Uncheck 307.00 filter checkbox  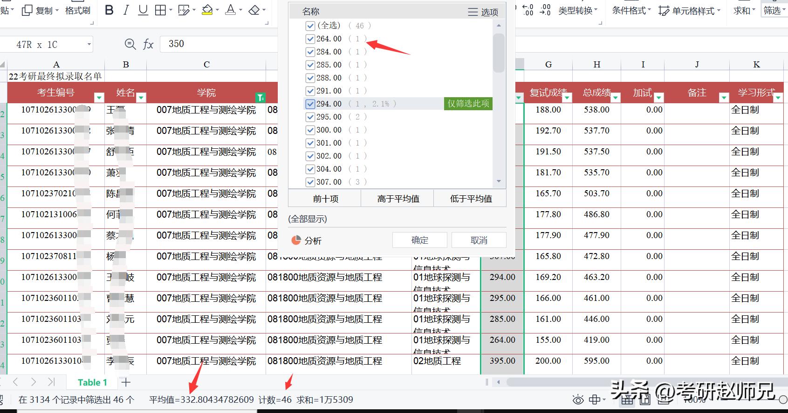click(310, 182)
